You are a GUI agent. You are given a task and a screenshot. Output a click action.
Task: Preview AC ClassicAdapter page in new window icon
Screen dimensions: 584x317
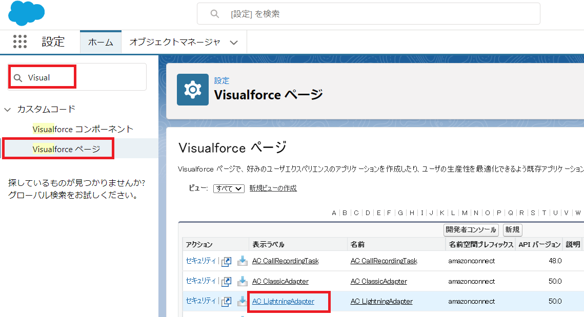[227, 282]
